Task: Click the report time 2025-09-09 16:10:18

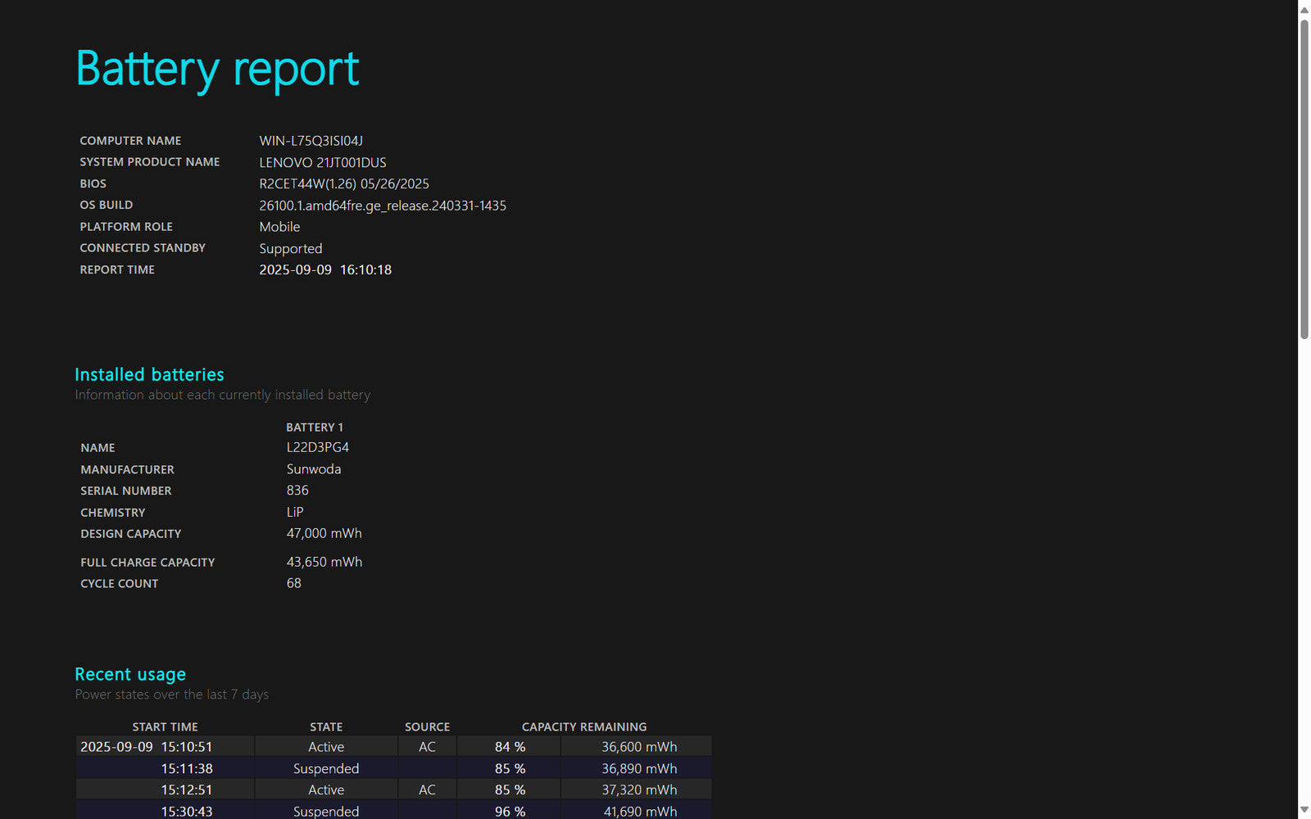Action: 324,269
